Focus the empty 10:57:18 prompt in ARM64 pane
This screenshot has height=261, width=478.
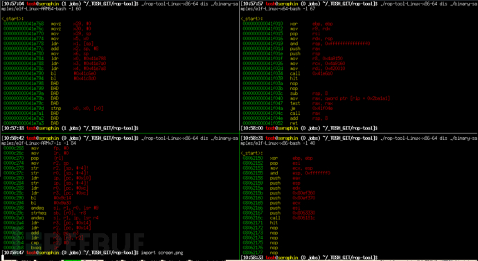pyautogui.click(x=71, y=128)
